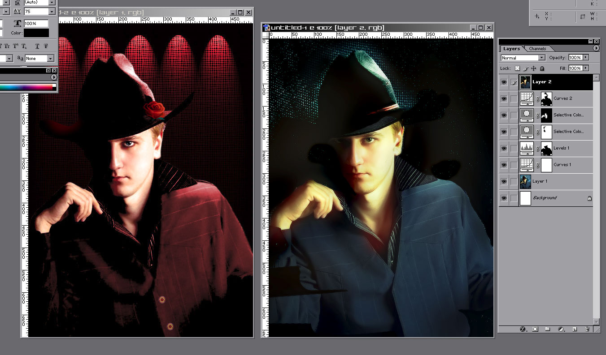Image resolution: width=606 pixels, height=355 pixels.
Task: Select the Curves 2 layer row
Action: coord(546,98)
